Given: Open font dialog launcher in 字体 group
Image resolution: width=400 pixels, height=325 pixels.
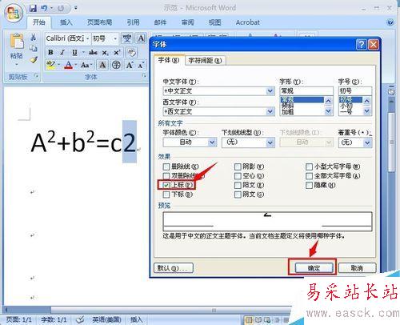Looking at the screenshot, I should (144, 76).
